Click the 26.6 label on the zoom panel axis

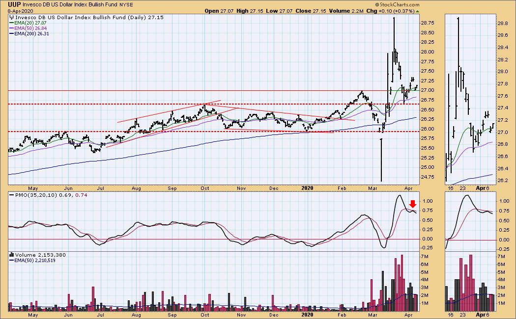click(x=502, y=157)
